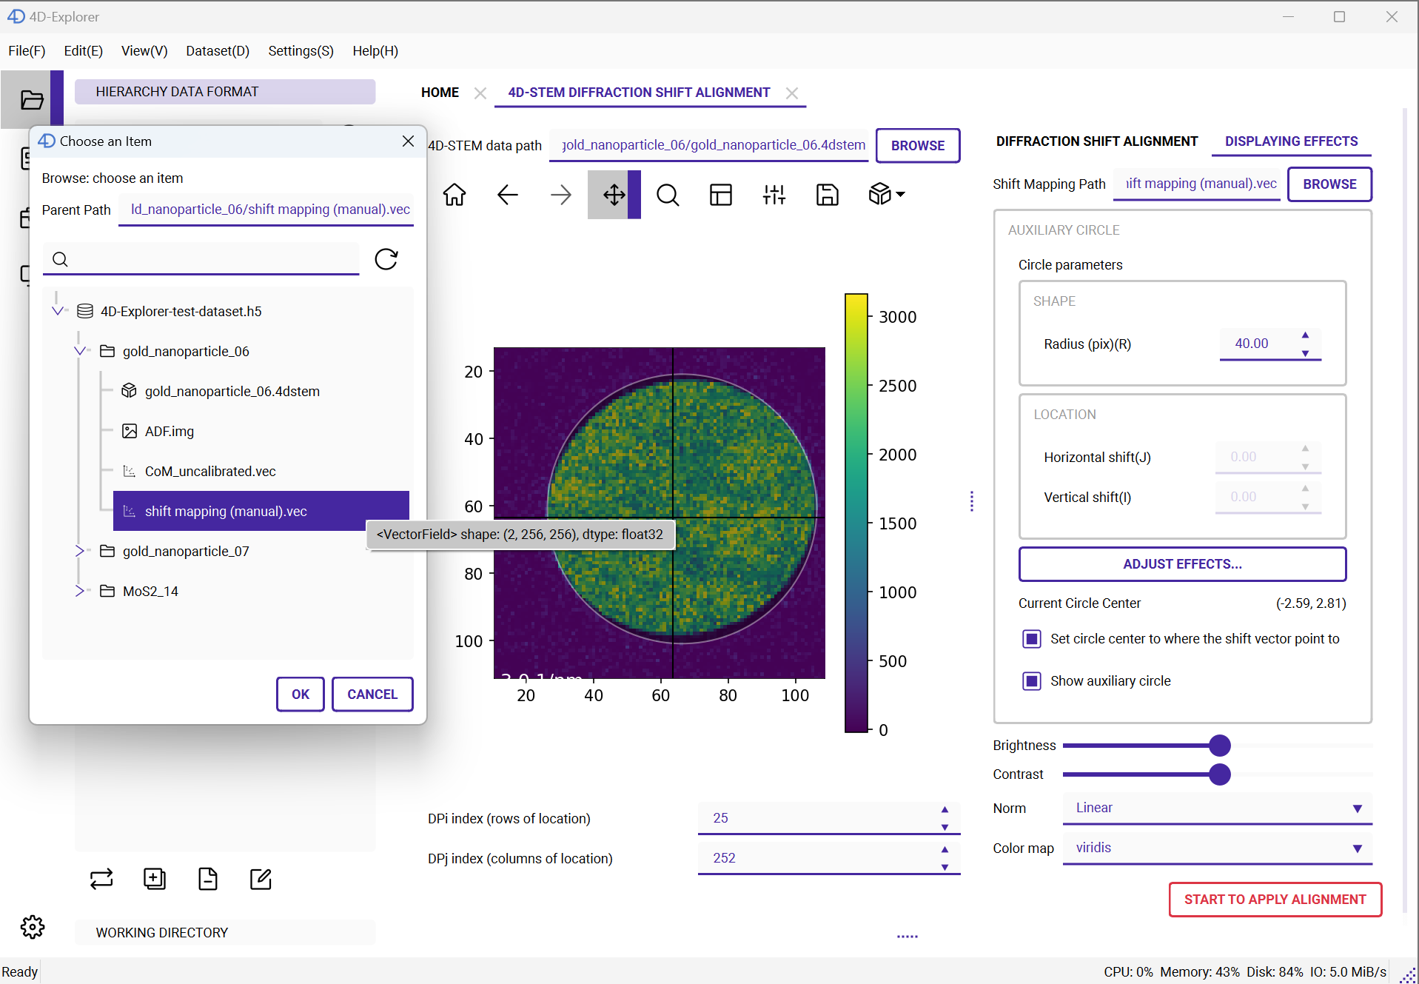Viewport: 1419px width, 984px height.
Task: Select the zoom magnifier plot tool
Action: pos(668,195)
